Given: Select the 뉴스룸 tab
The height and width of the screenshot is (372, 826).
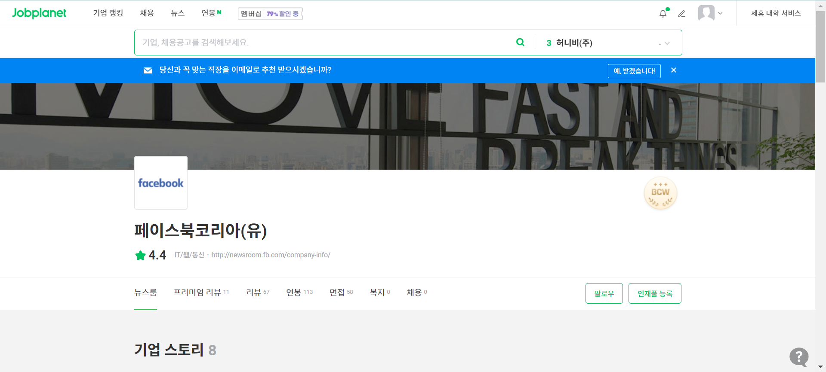Looking at the screenshot, I should pos(145,293).
